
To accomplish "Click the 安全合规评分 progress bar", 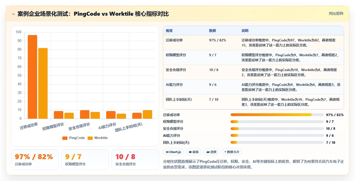I will pos(277,129).
